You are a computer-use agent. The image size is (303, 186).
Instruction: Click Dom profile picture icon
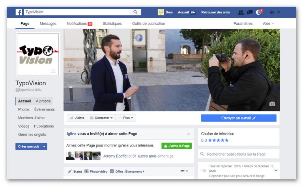pos(161,12)
